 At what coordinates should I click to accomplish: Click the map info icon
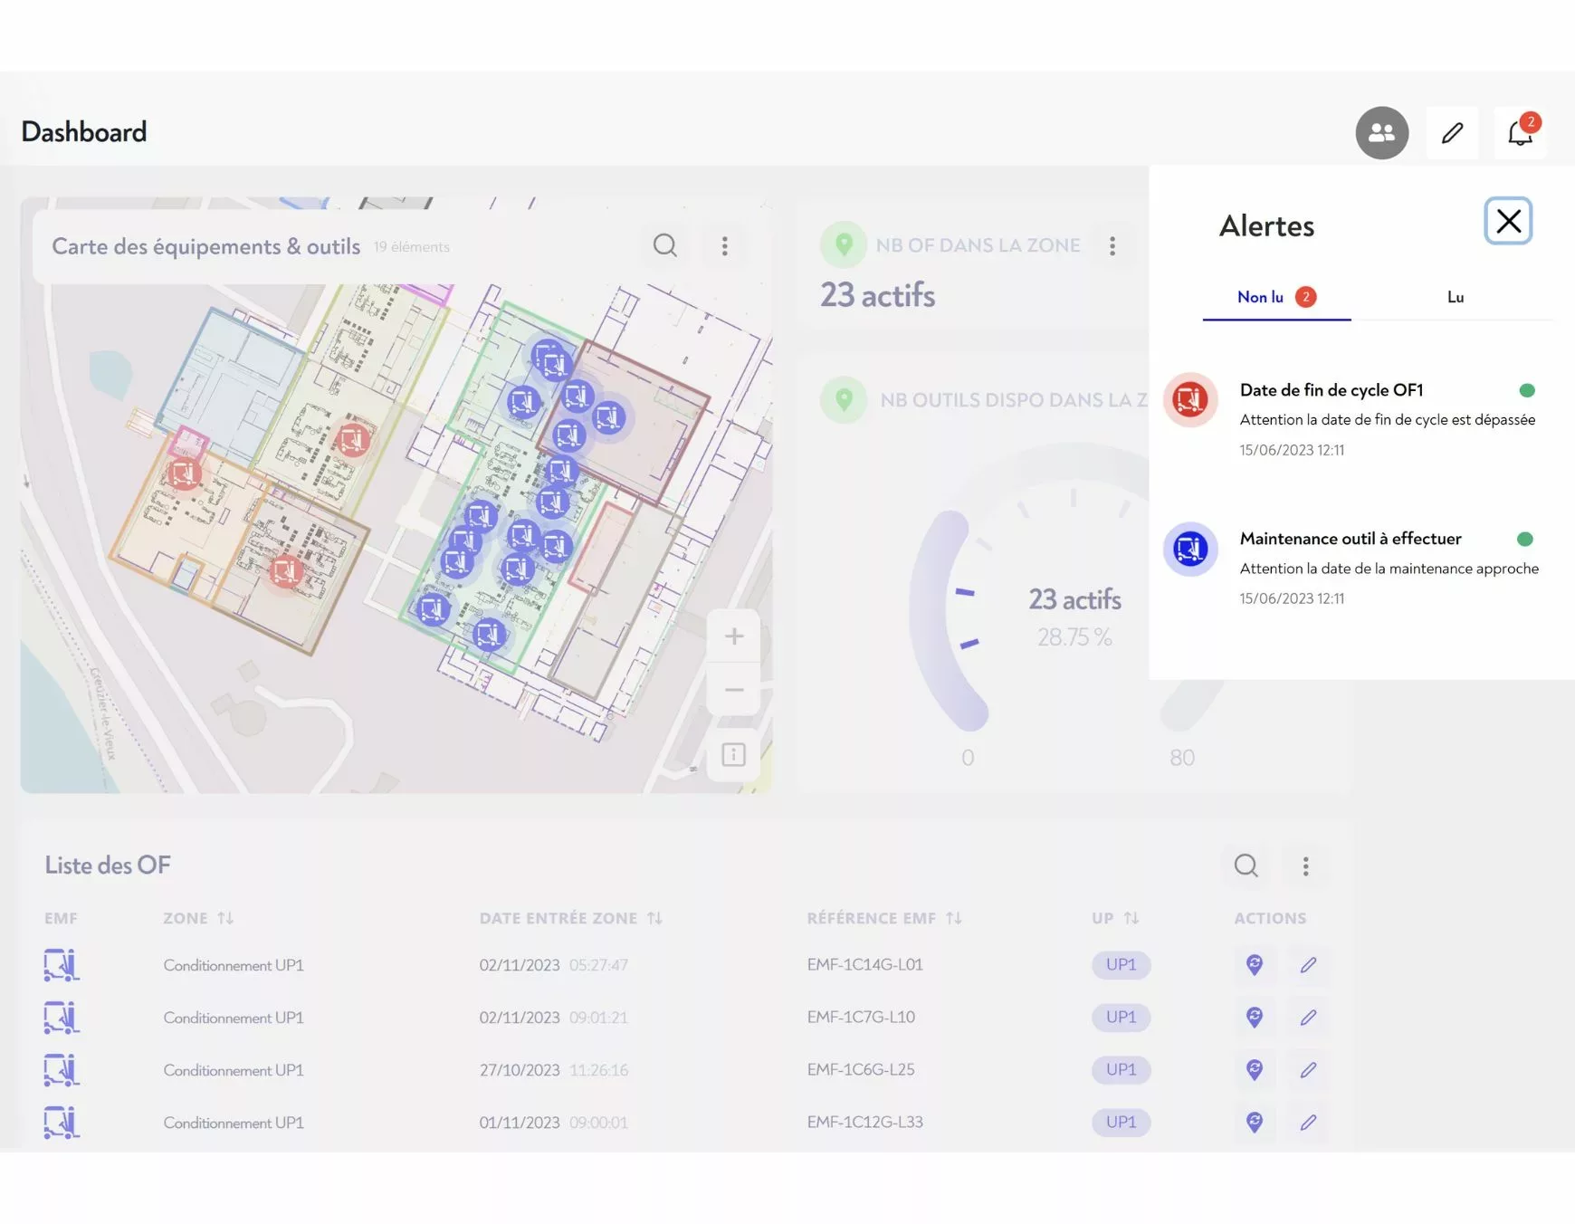coord(733,754)
